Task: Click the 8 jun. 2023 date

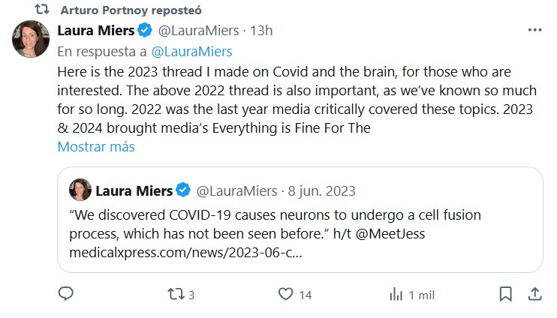Action: (x=322, y=190)
